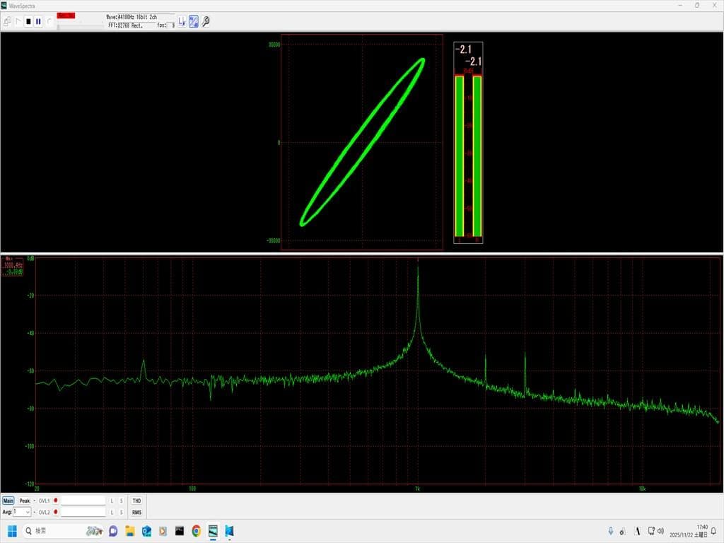The image size is (724, 543).
Task: Click the THD button
Action: (x=136, y=501)
